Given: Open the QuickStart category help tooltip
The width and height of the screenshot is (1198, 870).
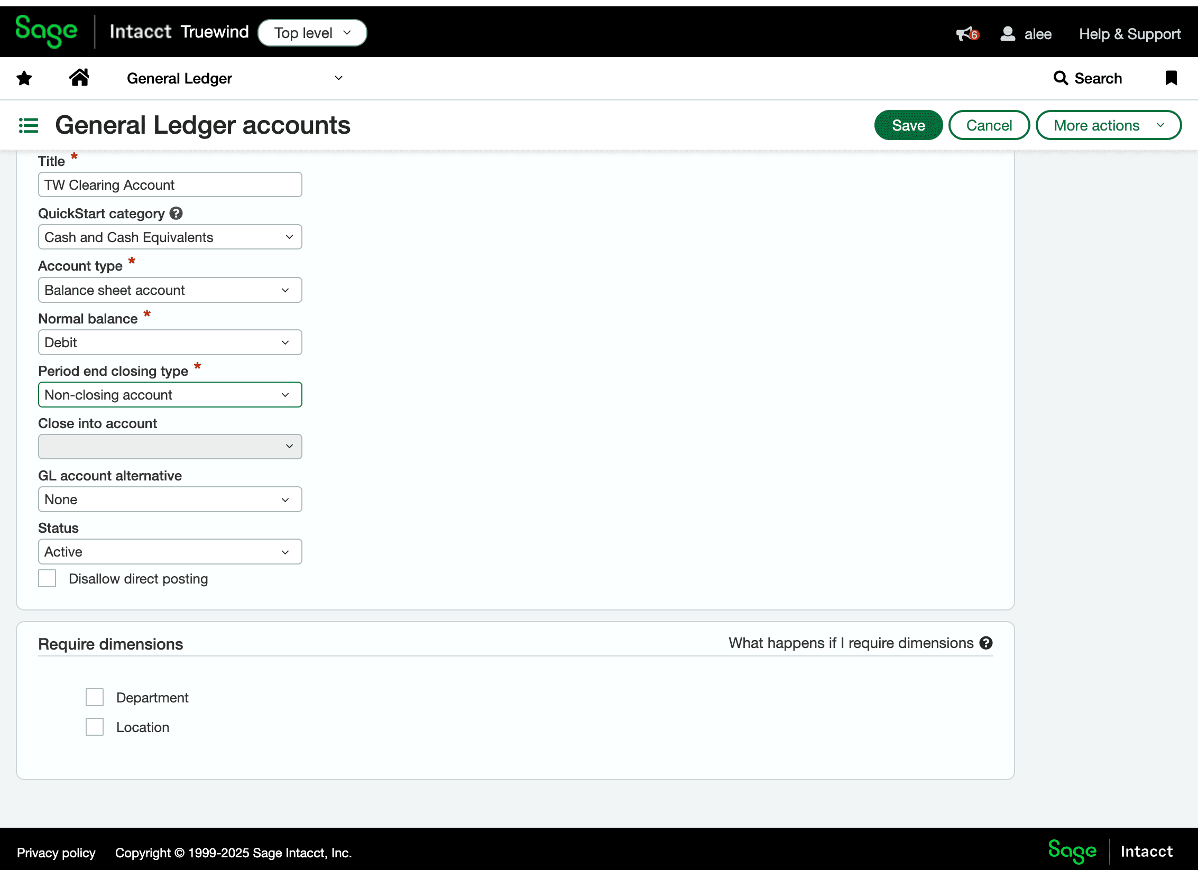Looking at the screenshot, I should [x=176, y=213].
